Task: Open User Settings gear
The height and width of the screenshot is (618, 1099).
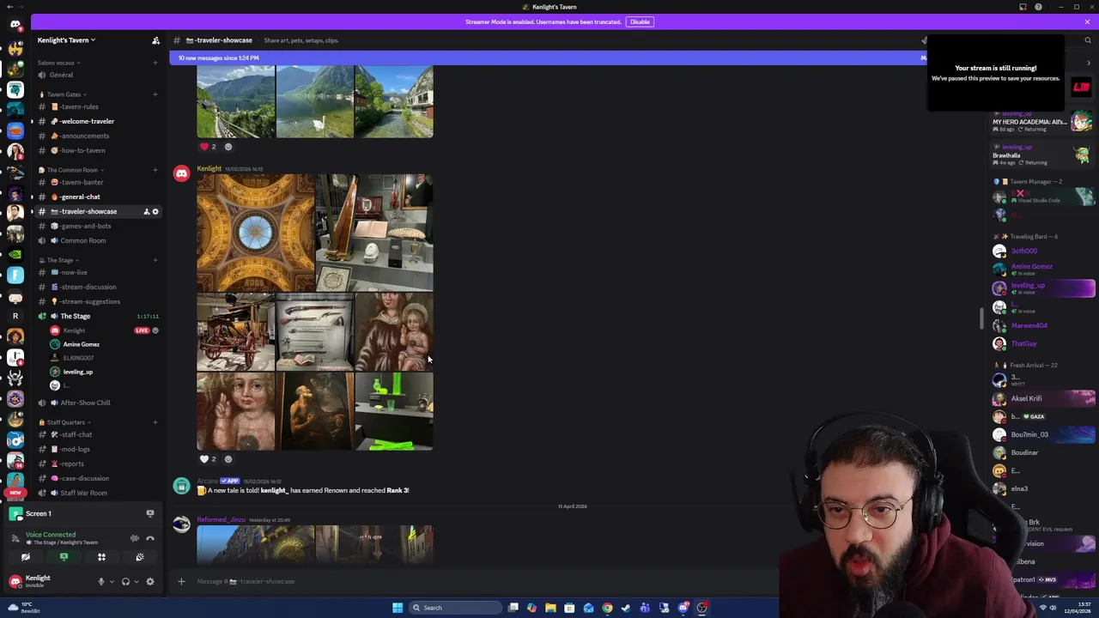Action: tap(149, 582)
